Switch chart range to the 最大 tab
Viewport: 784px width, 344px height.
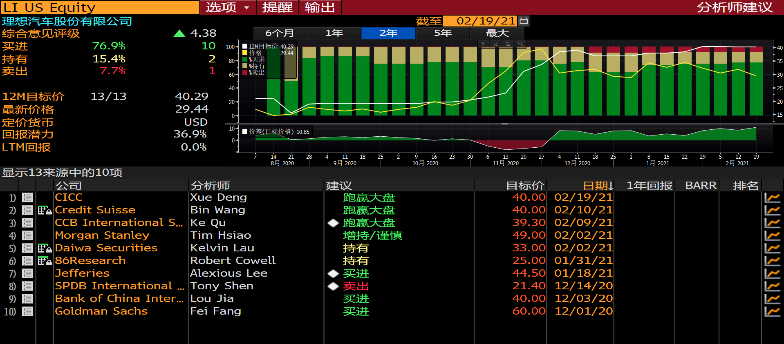(497, 33)
